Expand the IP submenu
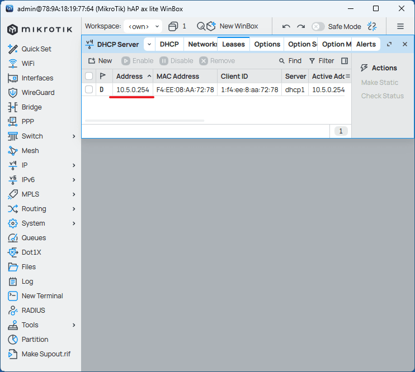 [74, 165]
